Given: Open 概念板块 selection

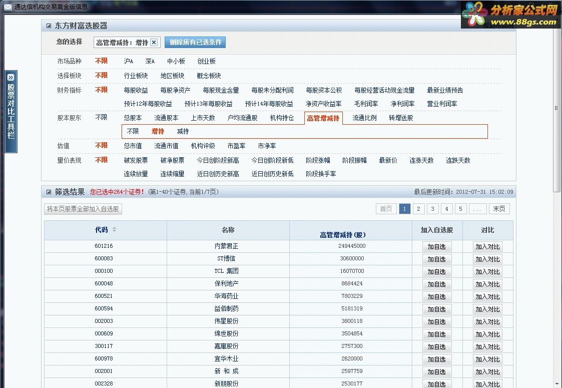Looking at the screenshot, I should coord(209,76).
